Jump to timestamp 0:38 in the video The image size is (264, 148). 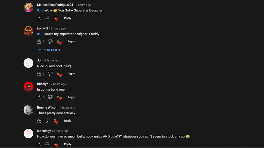[x=40, y=34]
